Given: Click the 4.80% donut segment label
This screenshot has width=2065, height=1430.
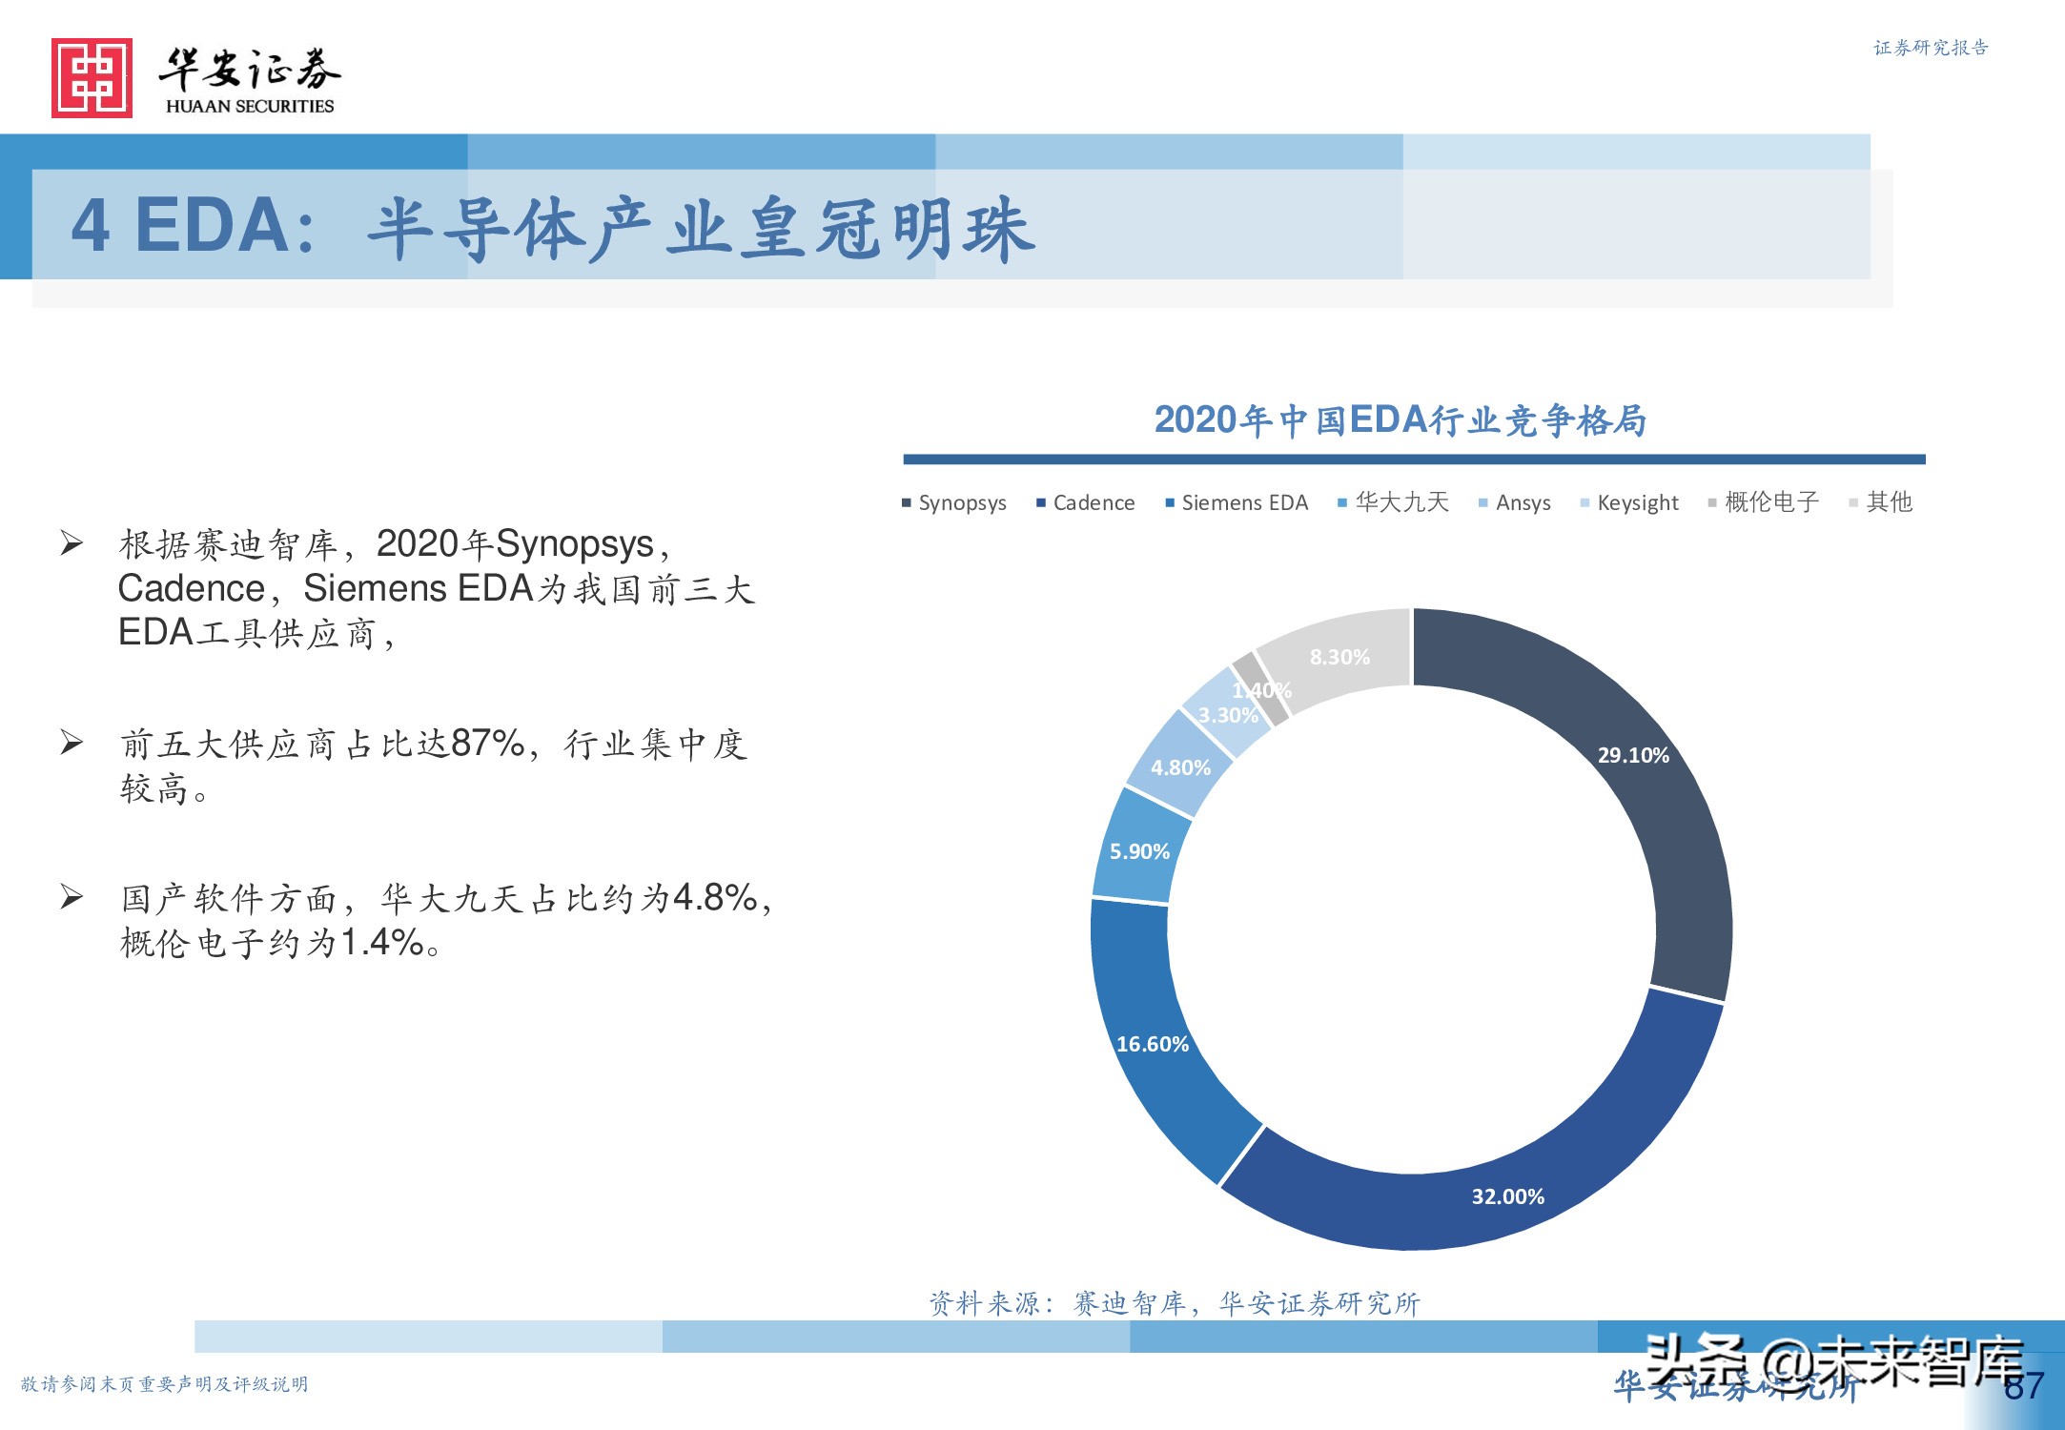Looking at the screenshot, I should (x=1180, y=767).
